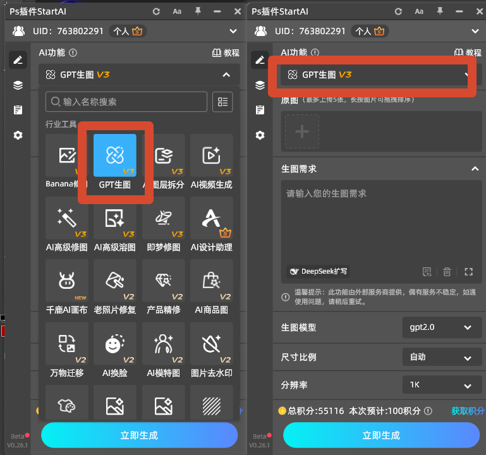Select the AI商品图 tool
The image size is (486, 455).
coord(211,281)
